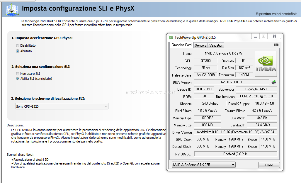Viewport: 301px width, 183px height.
Task: Open the NVIDIA GeForce GTX 275 card selector
Action: click(203, 165)
